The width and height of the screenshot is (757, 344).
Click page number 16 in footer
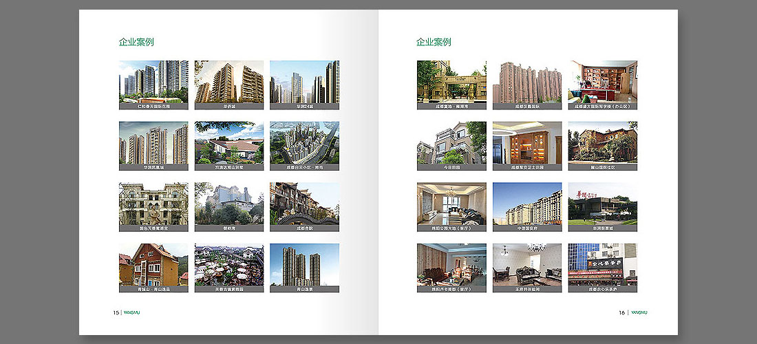pyautogui.click(x=621, y=312)
